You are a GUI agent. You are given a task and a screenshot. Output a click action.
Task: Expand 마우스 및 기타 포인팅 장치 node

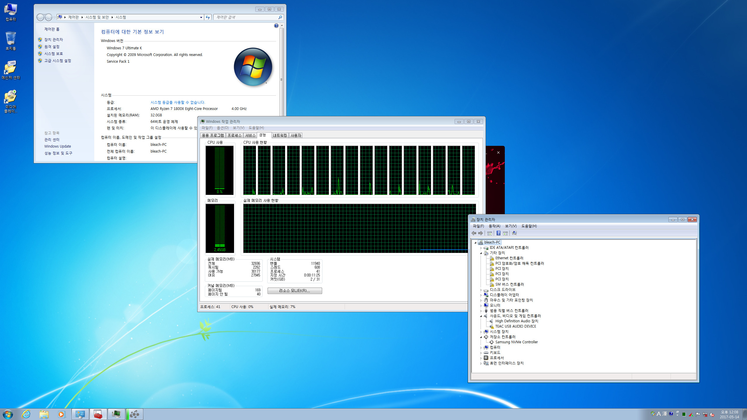tap(481, 300)
